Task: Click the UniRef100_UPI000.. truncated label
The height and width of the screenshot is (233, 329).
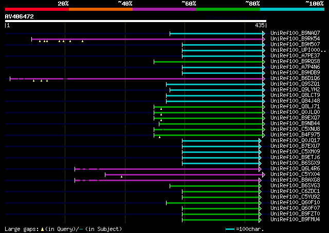Action: [x=298, y=50]
